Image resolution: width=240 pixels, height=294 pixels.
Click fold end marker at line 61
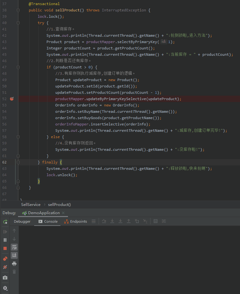(18, 156)
